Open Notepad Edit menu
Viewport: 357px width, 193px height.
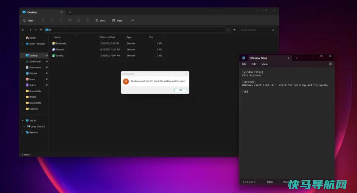(254, 64)
